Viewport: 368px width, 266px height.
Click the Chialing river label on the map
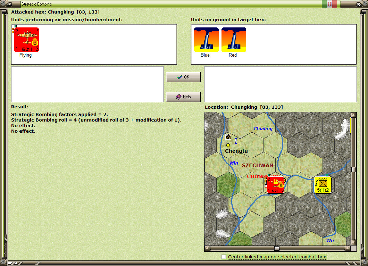(x=263, y=128)
